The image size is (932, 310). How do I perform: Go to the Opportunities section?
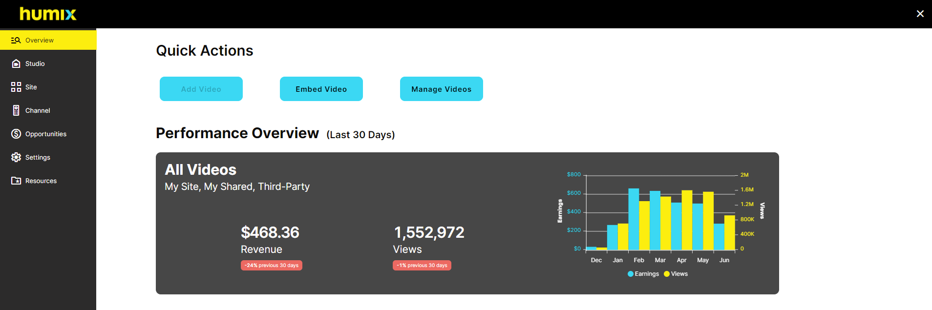point(45,134)
